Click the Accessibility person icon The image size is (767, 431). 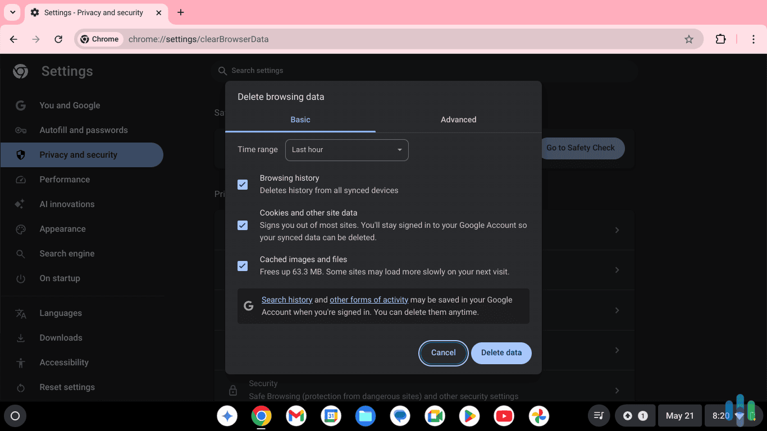[x=20, y=363]
